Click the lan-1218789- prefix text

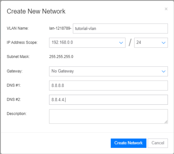coord(60,28)
